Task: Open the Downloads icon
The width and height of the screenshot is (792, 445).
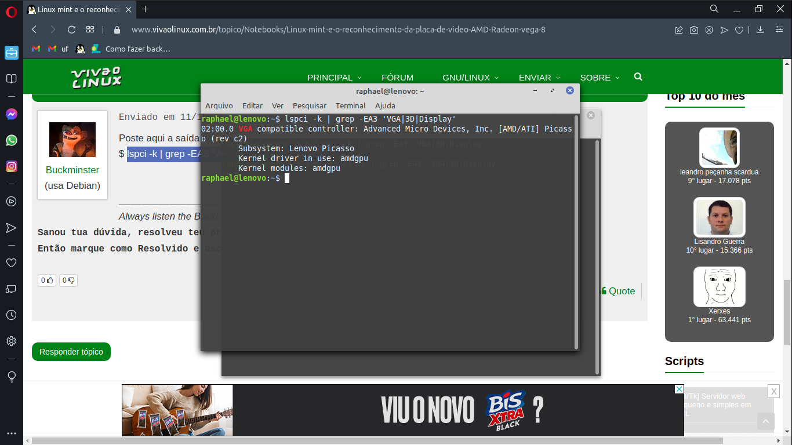Action: [761, 30]
